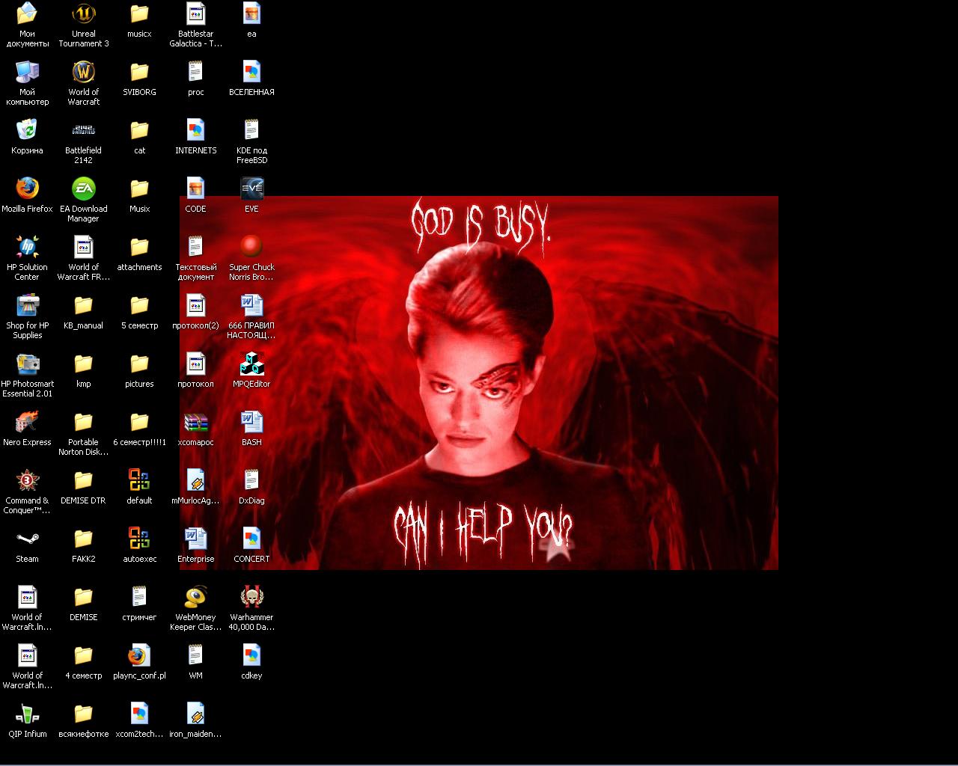Select the Battlestar Galactica file icon

click(195, 13)
